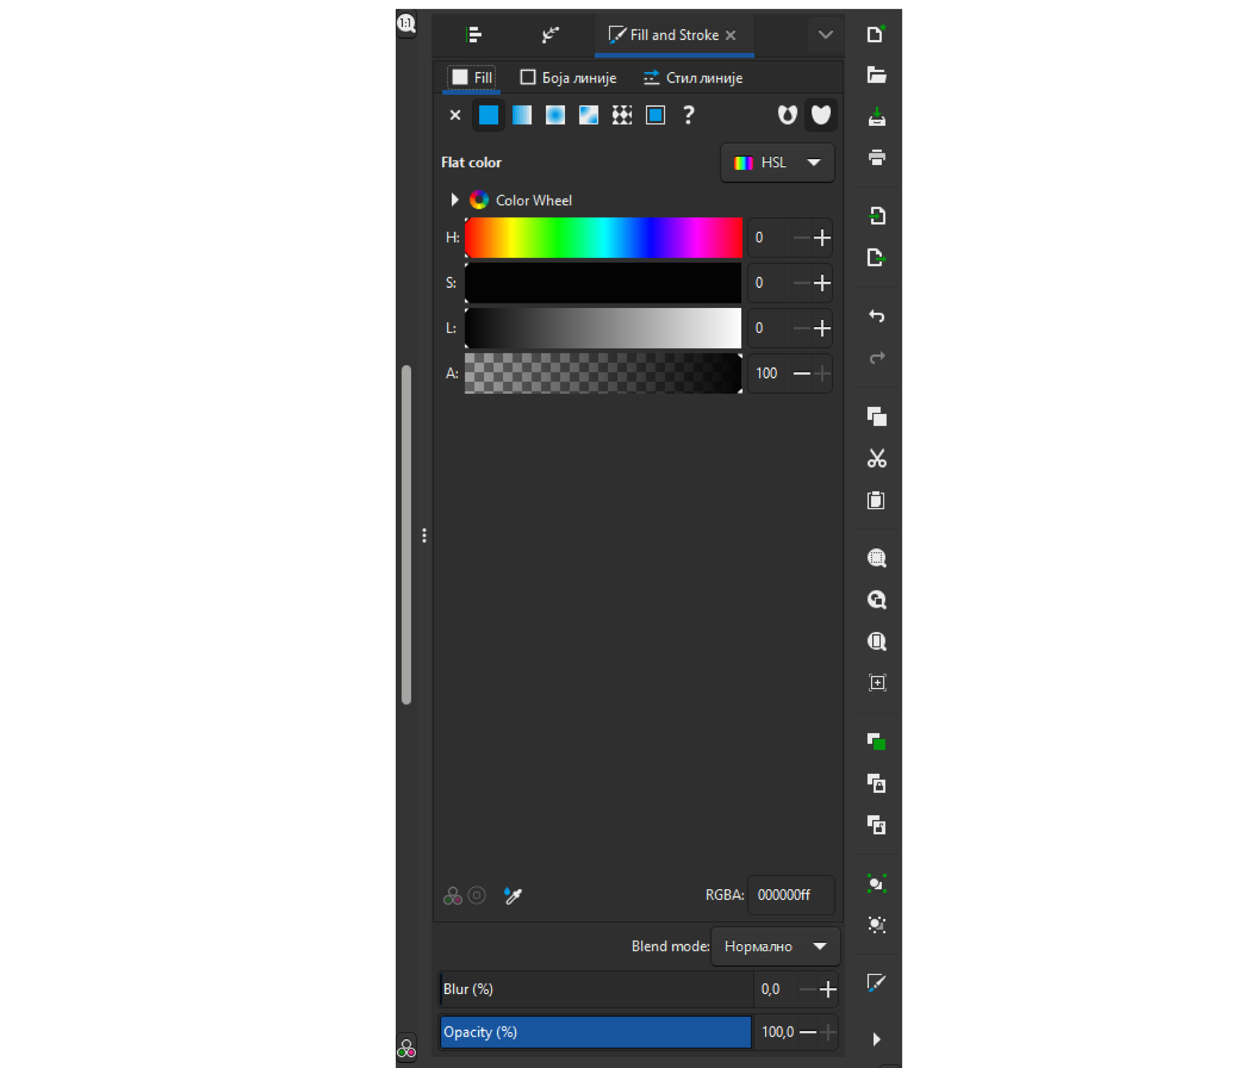Remove fill with the X button
Image resolution: width=1239 pixels, height=1068 pixels.
tap(455, 115)
